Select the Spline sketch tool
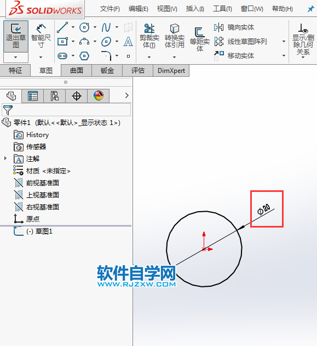The image size is (317, 346). [x=106, y=27]
